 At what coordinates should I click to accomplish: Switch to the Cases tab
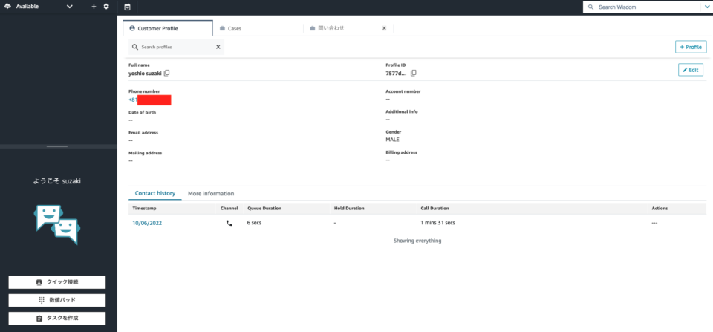click(234, 28)
